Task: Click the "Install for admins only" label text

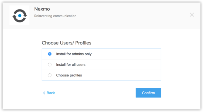Action: pos(74,54)
